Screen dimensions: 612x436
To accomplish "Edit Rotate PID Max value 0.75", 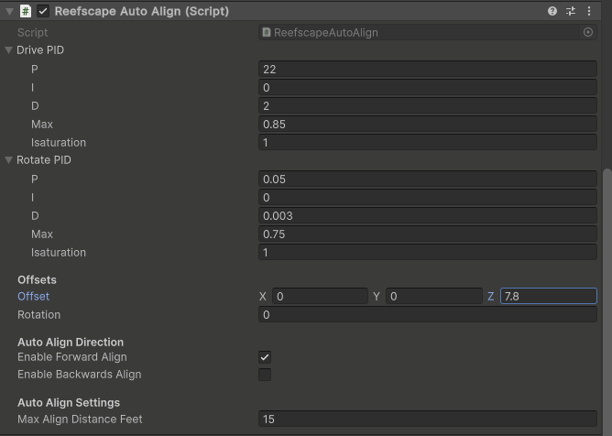I will tap(428, 234).
